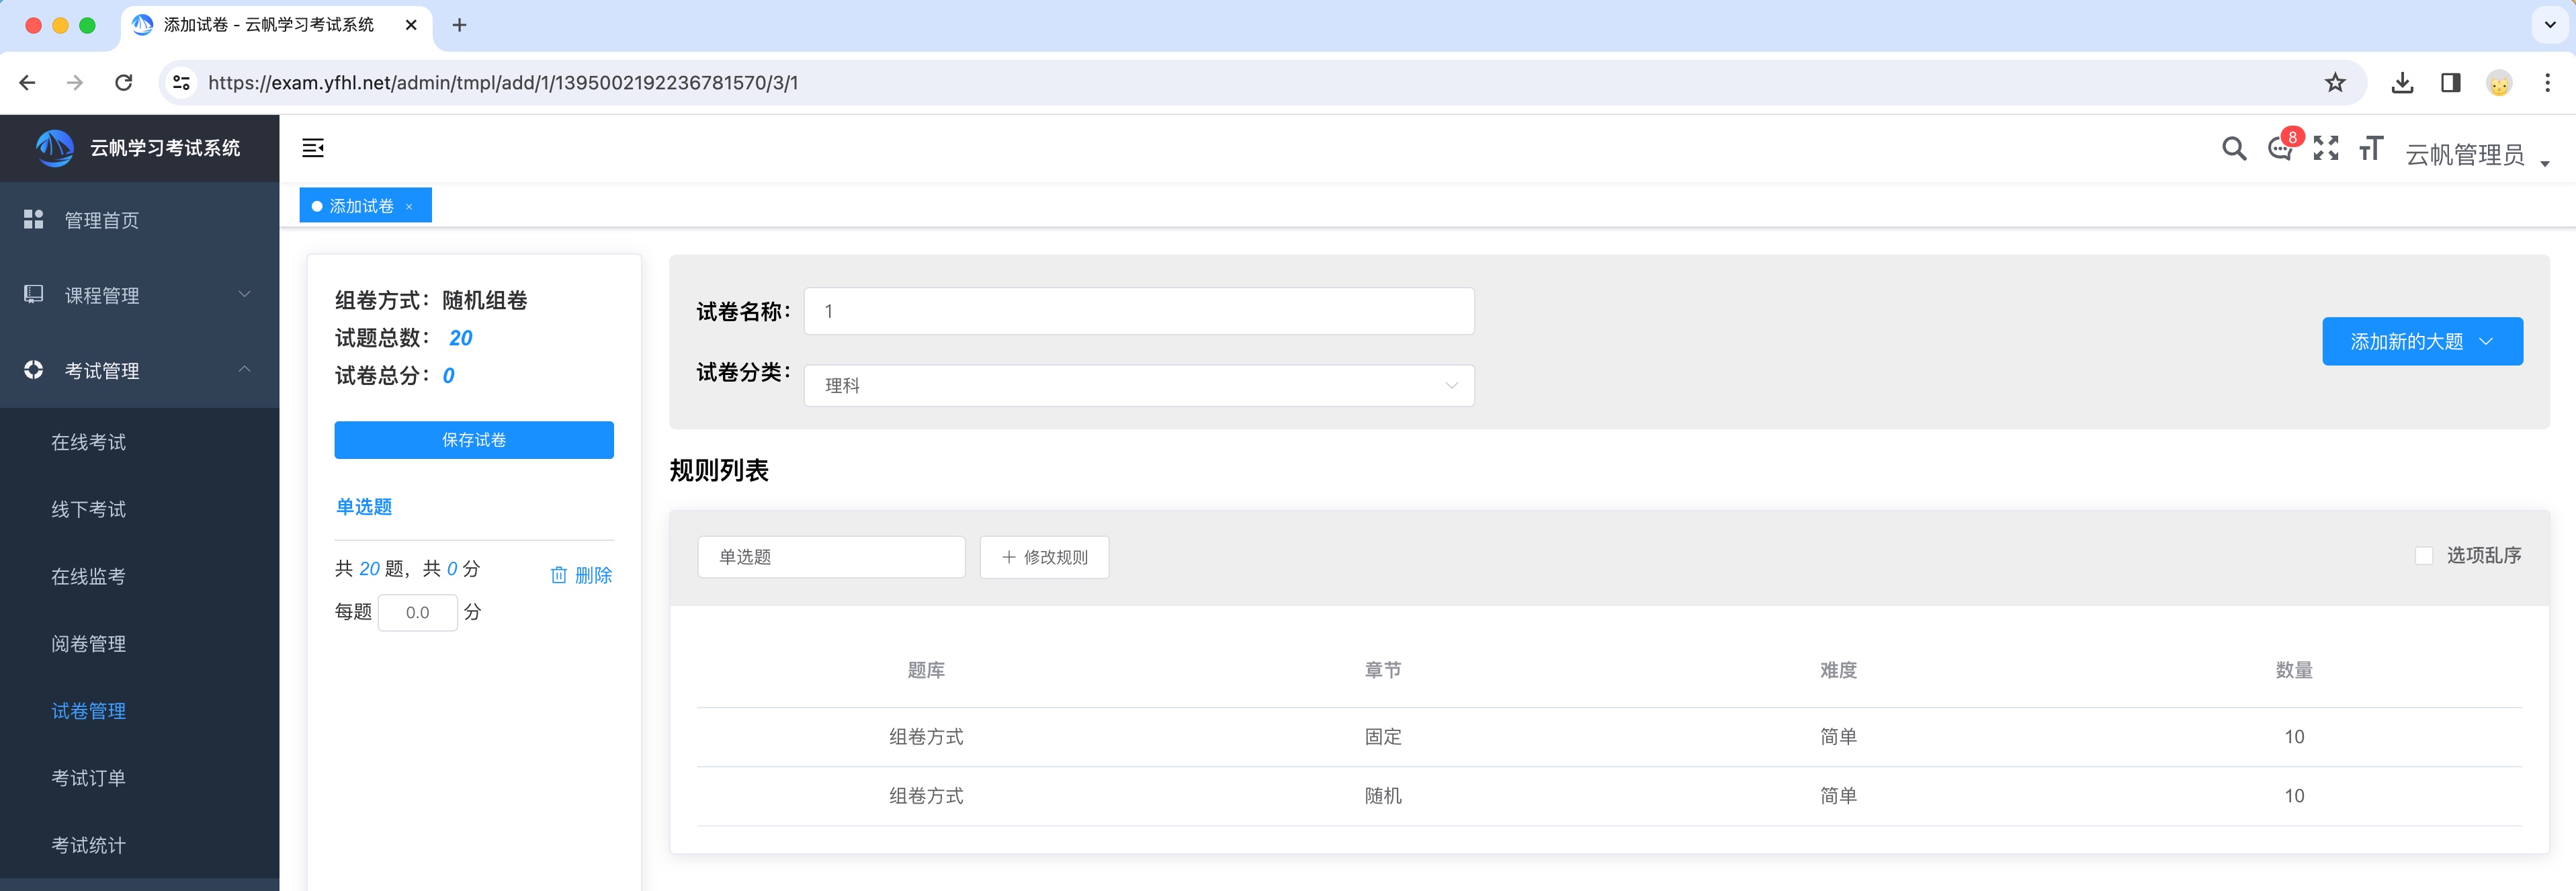
Task: Click the browser address bar URL
Action: click(x=503, y=82)
